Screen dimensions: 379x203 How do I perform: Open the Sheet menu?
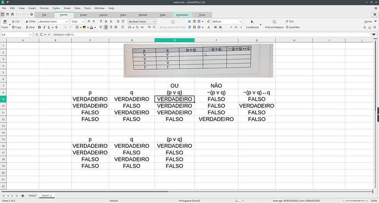click(x=67, y=8)
